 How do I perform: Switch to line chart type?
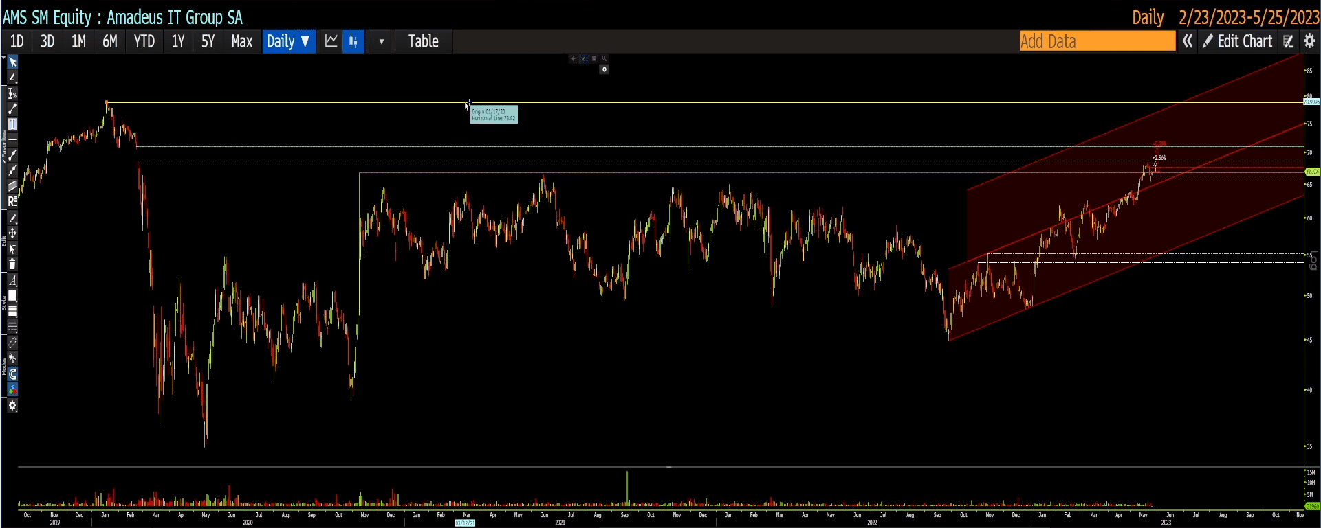(331, 41)
